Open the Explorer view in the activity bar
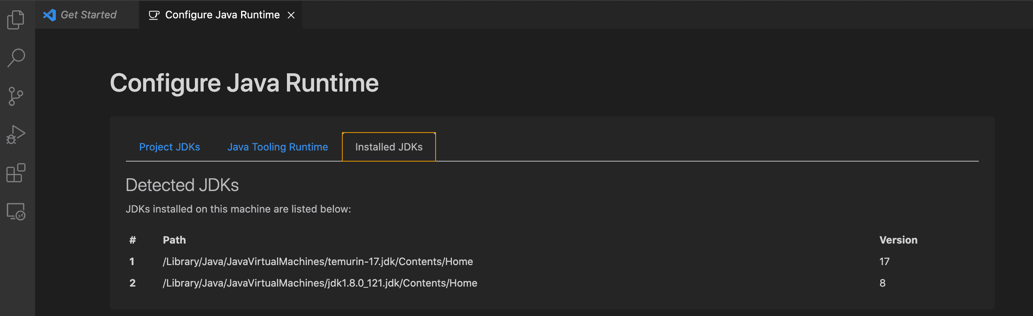The height and width of the screenshot is (316, 1033). click(x=16, y=19)
